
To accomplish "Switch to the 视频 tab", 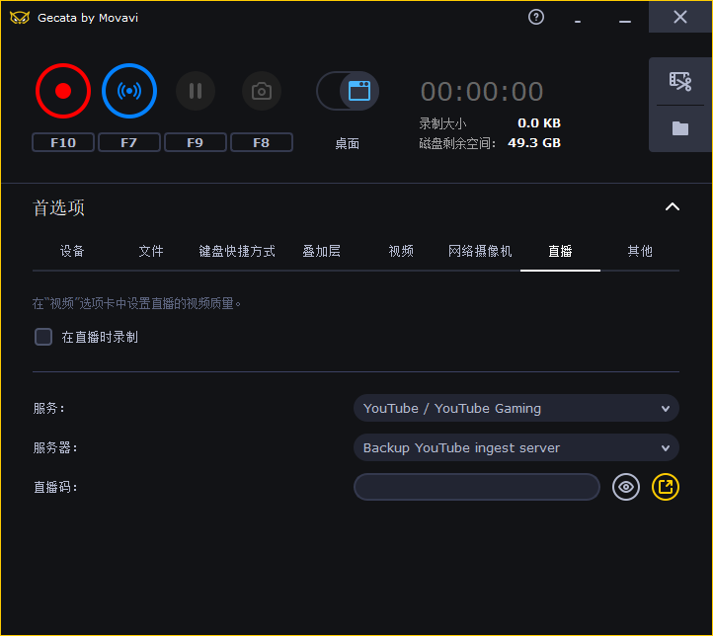I will (x=401, y=251).
